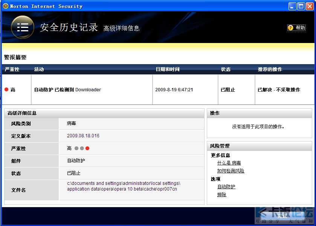Click the 选项 subheading in risk management
Image resolution: width=316 pixels, height=226 pixels.
(x=215, y=179)
